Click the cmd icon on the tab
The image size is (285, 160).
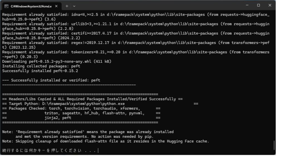[x=6, y=6]
